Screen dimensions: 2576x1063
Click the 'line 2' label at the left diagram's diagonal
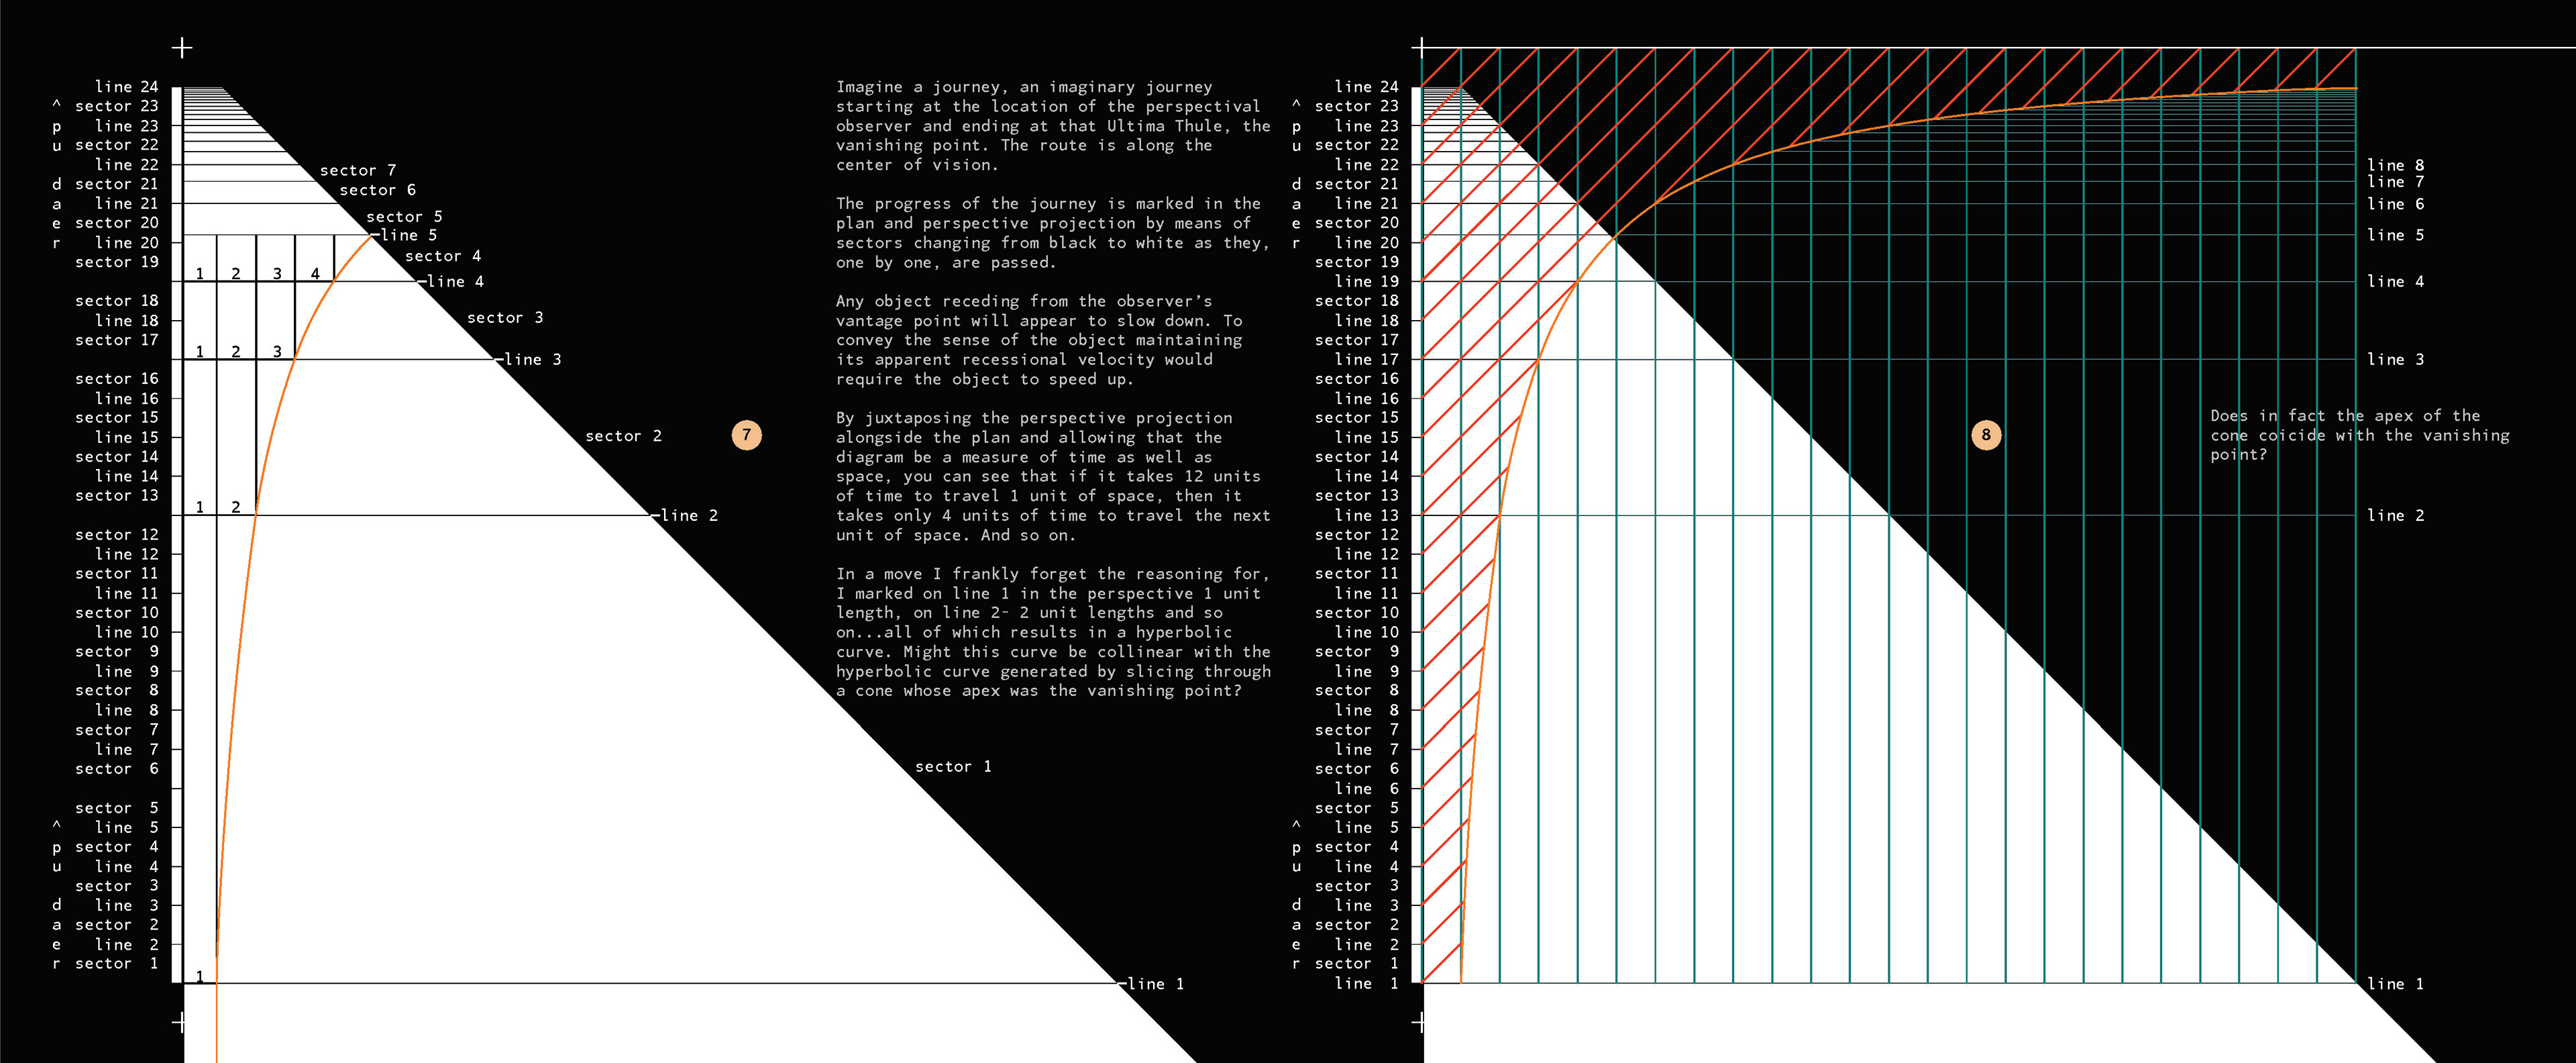[688, 516]
